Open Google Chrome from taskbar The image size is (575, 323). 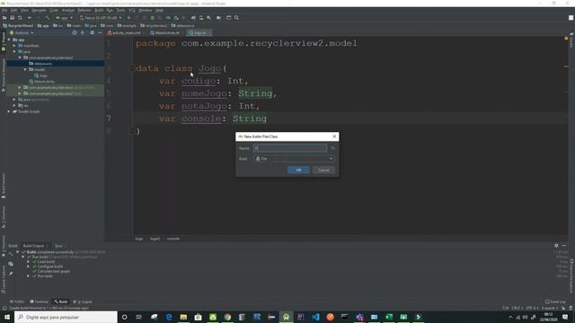coord(227,317)
